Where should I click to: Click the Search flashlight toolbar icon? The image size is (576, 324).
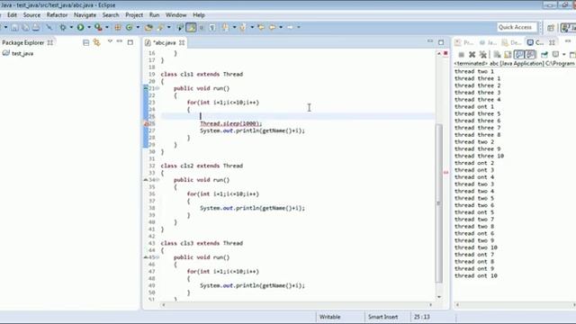(160, 28)
